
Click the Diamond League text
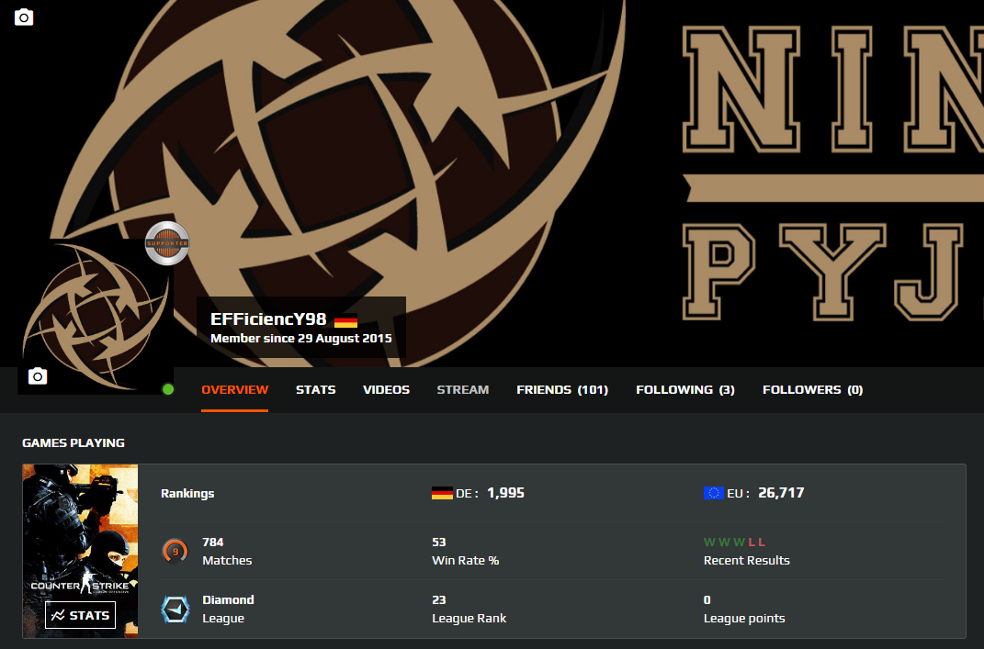click(228, 609)
